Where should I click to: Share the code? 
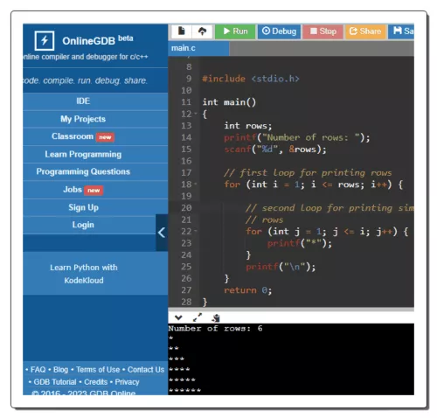(x=365, y=31)
